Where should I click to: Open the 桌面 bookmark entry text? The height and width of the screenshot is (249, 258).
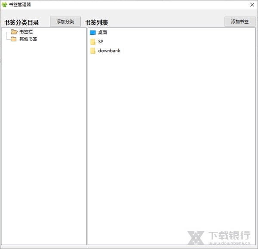pos(102,32)
